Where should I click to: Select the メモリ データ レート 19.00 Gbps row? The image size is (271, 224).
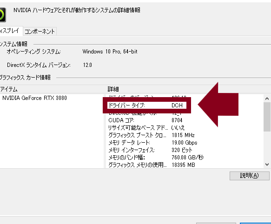(x=153, y=143)
